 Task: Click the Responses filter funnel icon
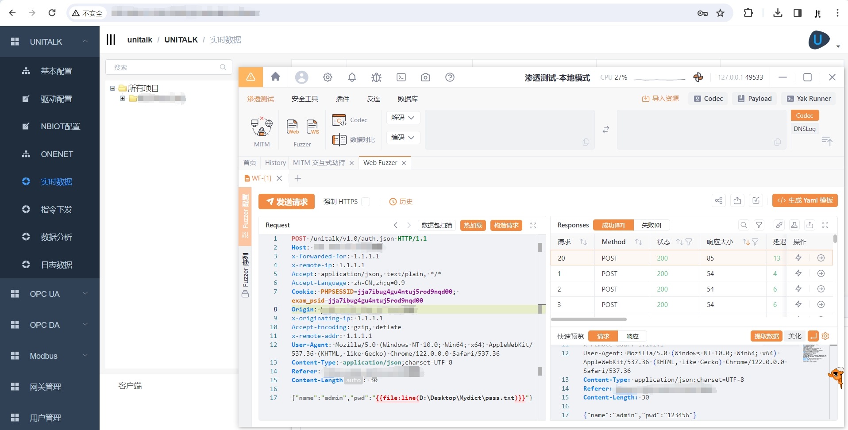[759, 225]
